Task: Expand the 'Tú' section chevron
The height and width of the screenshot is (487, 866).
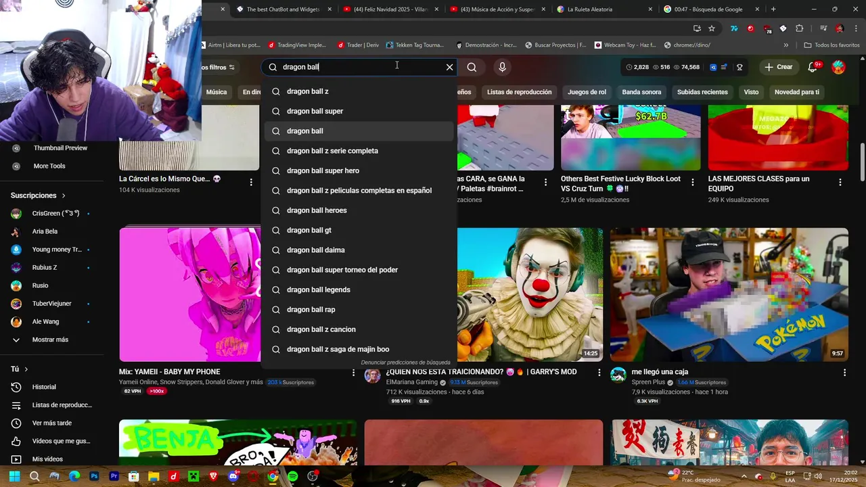Action: pyautogui.click(x=26, y=369)
